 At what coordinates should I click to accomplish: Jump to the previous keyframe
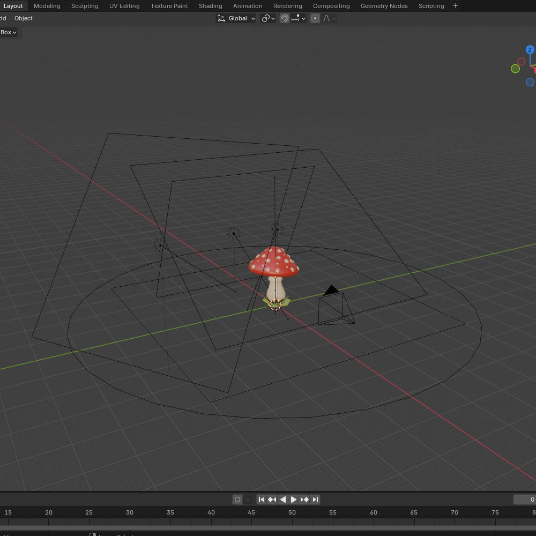pos(272,500)
